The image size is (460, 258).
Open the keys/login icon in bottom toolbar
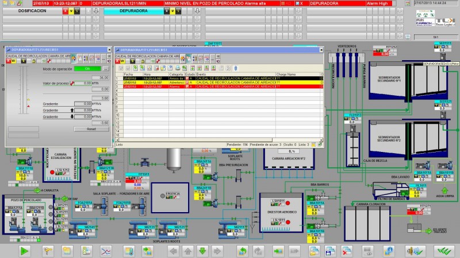(48, 251)
